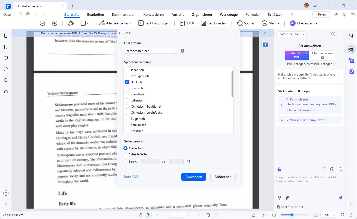Click the send arrow in AI chat

pyautogui.click(x=340, y=198)
